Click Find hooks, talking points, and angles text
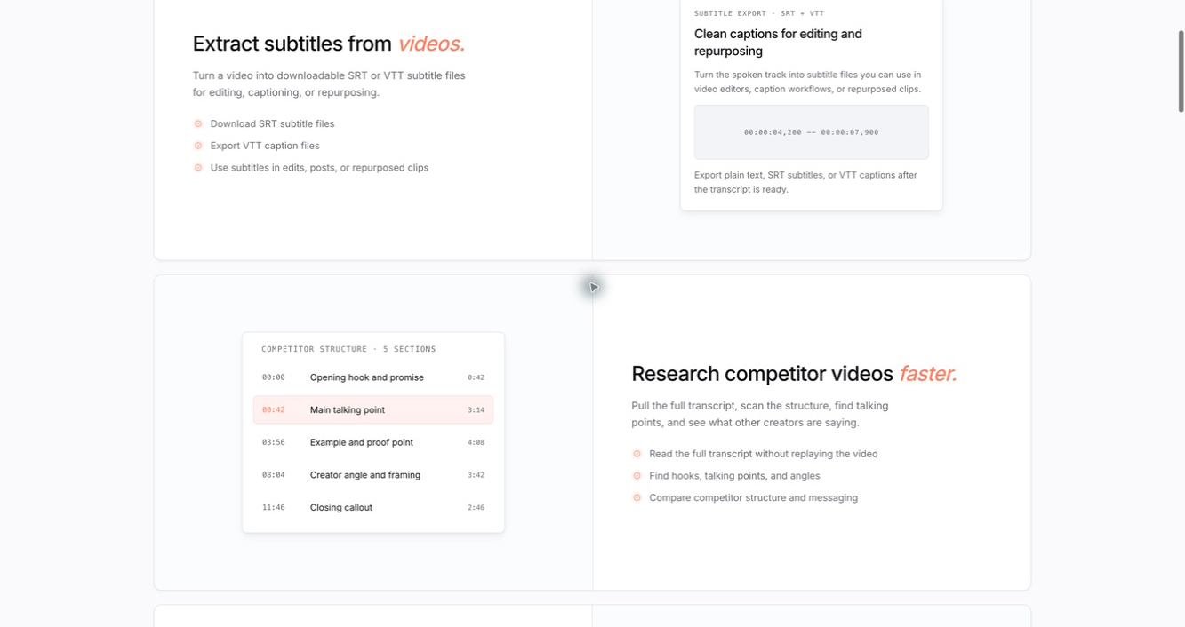The height and width of the screenshot is (627, 1185). (734, 476)
